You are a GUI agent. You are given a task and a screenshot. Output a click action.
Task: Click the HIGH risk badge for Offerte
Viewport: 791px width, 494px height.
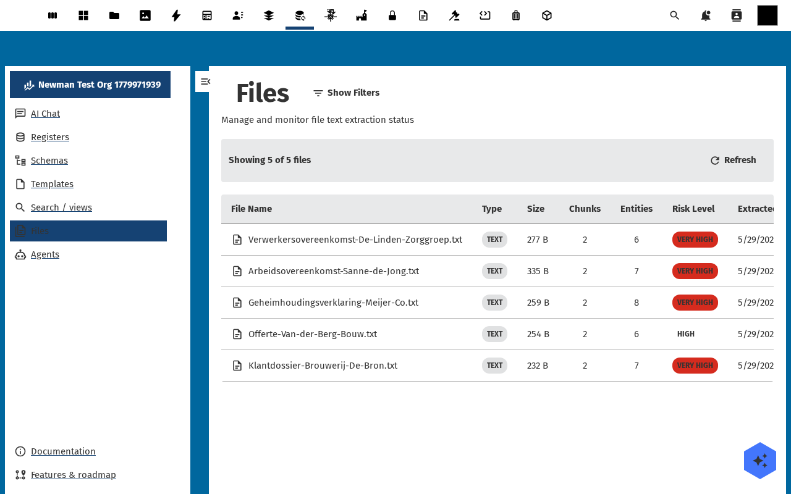[686, 334]
